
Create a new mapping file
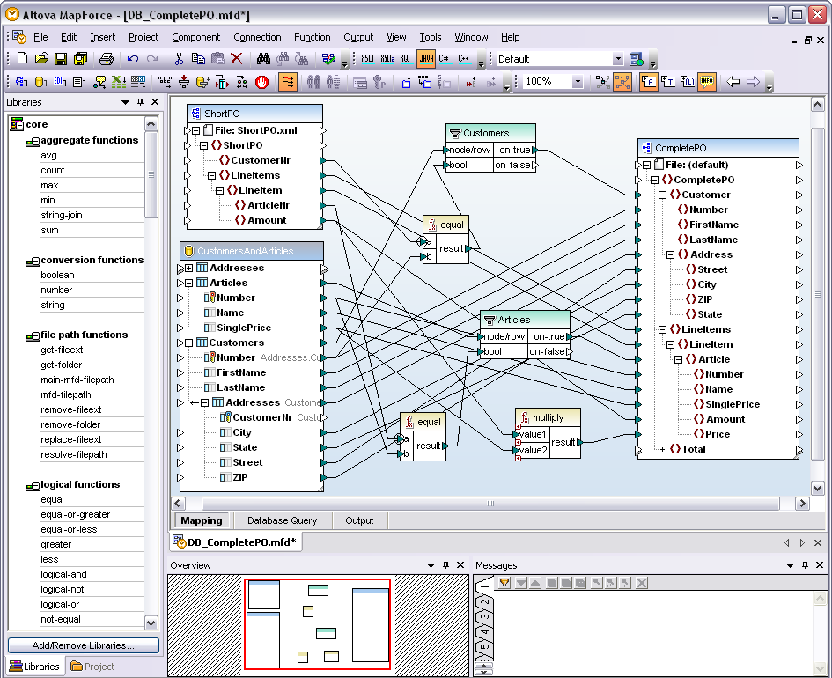point(22,58)
